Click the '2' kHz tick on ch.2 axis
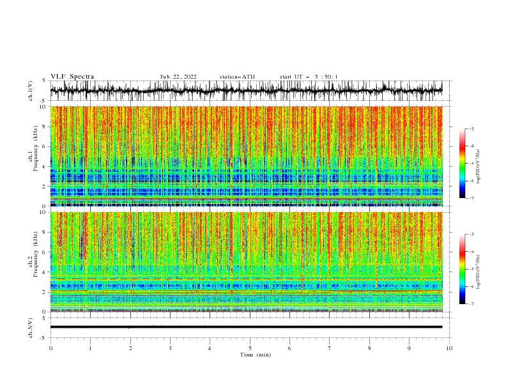This screenshot has width=506, height=391. 45,292
